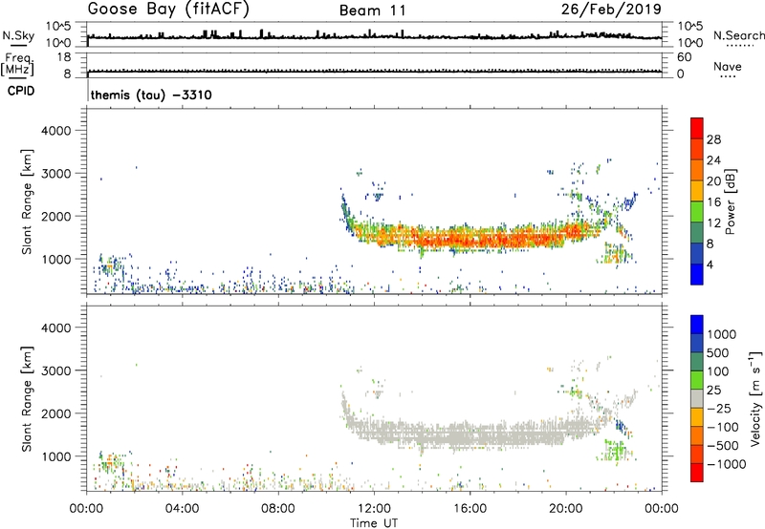Screen dimensions: 765x529
Task: Click the "20" power colorbar label
Action: 713,181
